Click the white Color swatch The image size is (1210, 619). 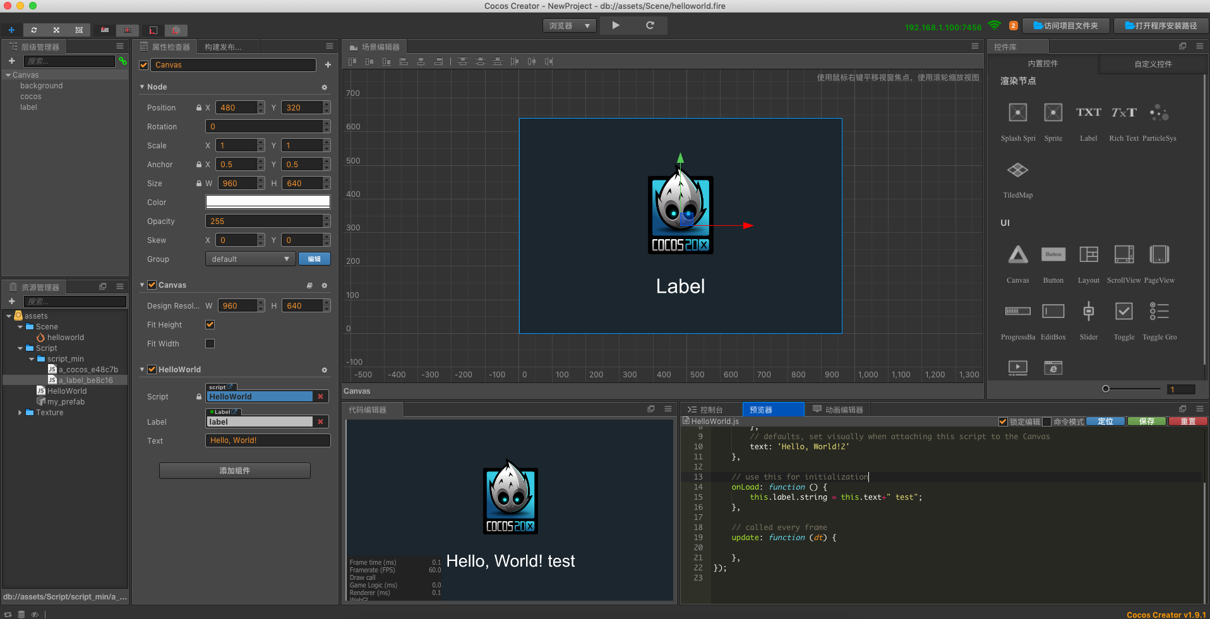coord(268,202)
